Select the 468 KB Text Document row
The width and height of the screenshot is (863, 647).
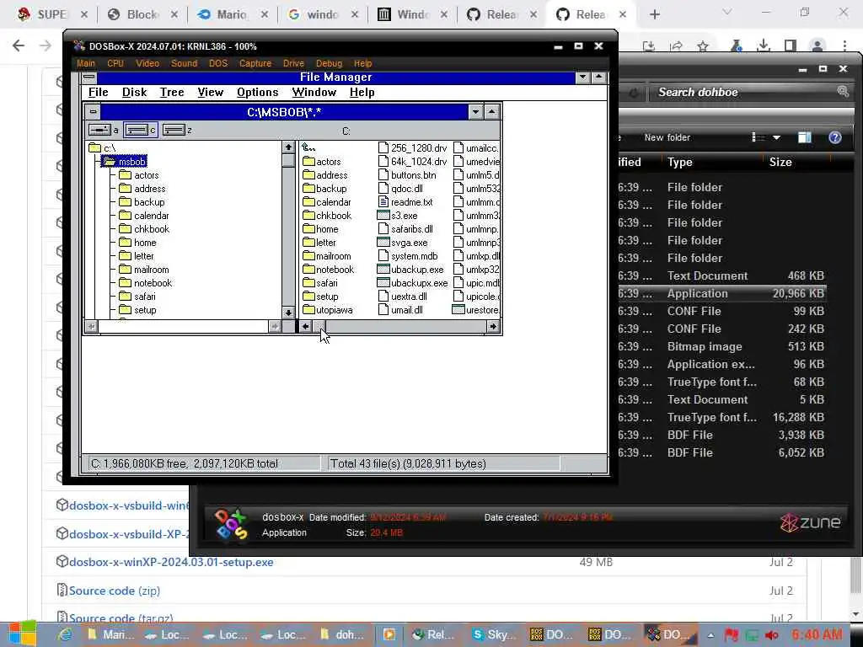click(x=721, y=276)
